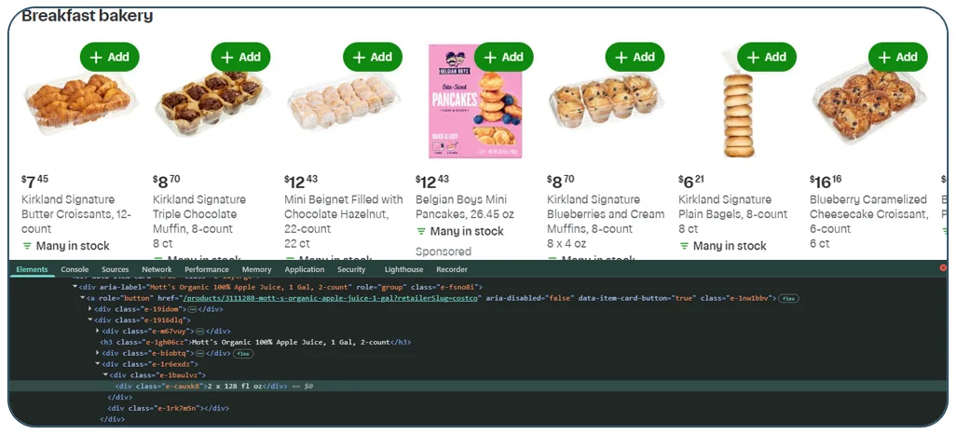Open the Performance tab
Image resolution: width=956 pixels, height=434 pixels.
tap(207, 269)
